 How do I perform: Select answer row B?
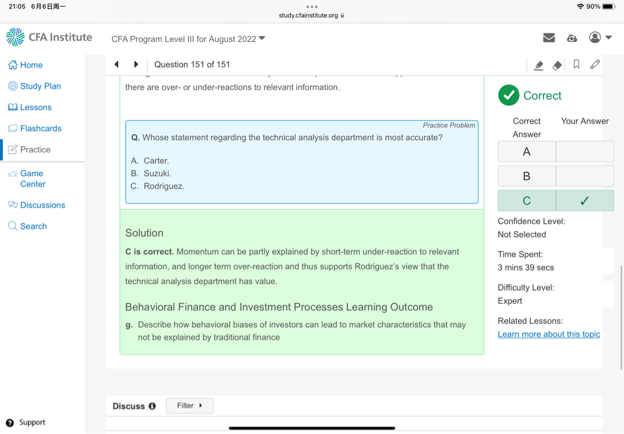click(x=556, y=176)
